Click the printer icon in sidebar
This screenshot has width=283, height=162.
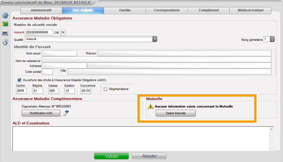coord(5,33)
